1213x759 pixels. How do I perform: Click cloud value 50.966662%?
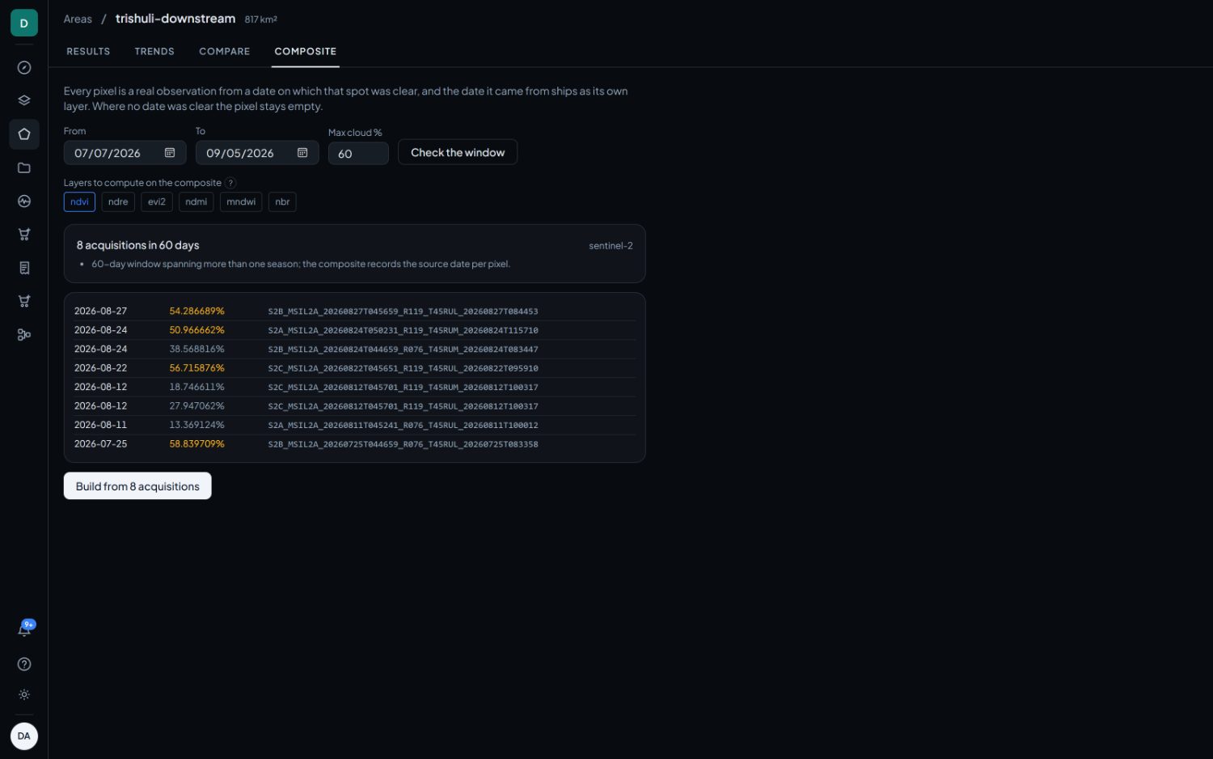[197, 330]
